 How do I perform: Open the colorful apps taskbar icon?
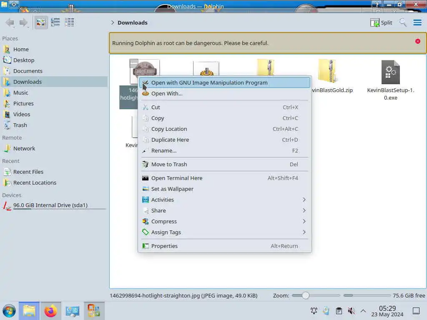94,311
